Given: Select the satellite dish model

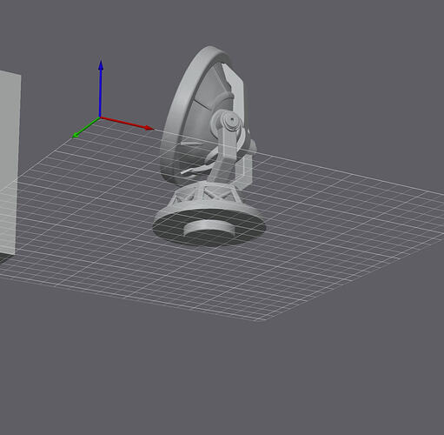Looking at the screenshot, I should (x=209, y=145).
